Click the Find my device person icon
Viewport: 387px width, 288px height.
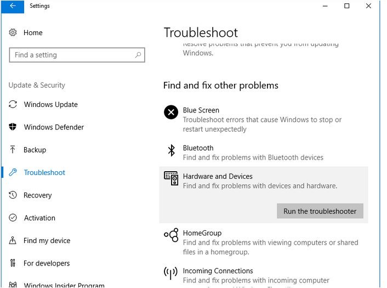tap(13, 241)
